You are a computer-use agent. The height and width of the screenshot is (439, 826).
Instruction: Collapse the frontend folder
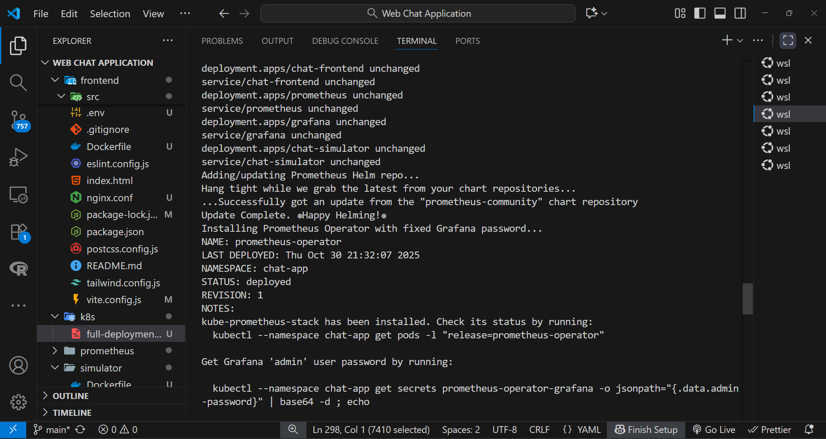pyautogui.click(x=55, y=80)
